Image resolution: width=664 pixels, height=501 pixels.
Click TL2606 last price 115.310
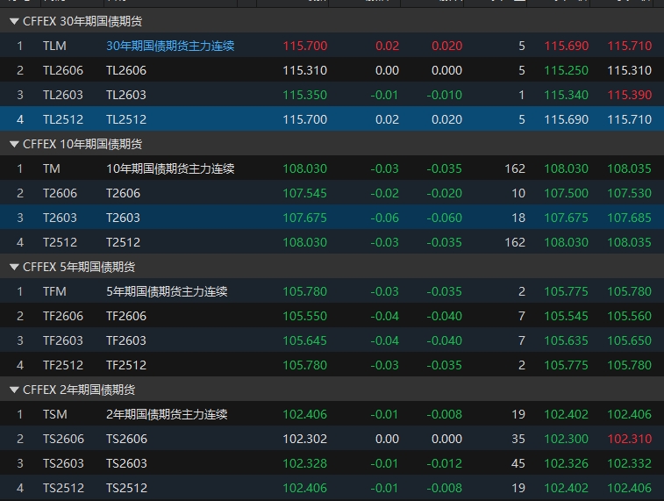tap(305, 70)
